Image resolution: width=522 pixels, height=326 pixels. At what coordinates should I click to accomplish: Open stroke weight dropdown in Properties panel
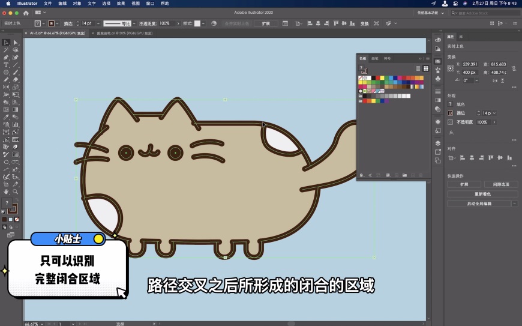pos(494,113)
